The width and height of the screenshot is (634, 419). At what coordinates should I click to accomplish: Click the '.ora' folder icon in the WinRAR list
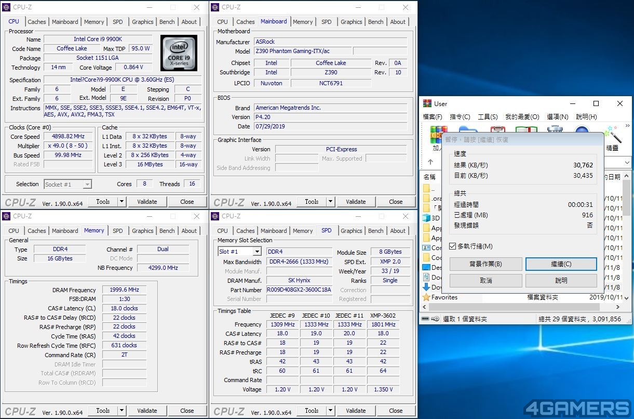(426, 198)
